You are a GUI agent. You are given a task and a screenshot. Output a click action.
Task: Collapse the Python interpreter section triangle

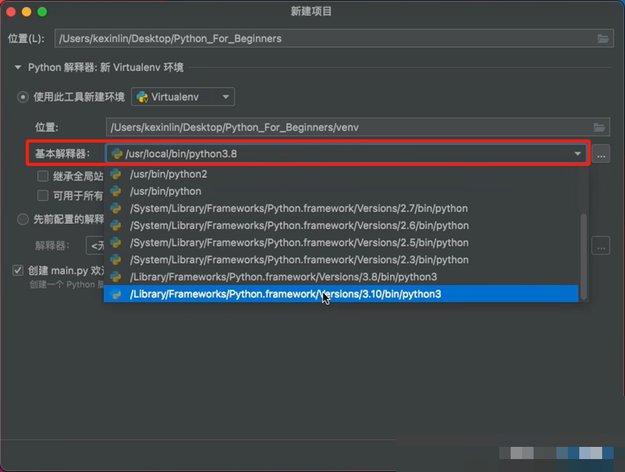(x=18, y=67)
